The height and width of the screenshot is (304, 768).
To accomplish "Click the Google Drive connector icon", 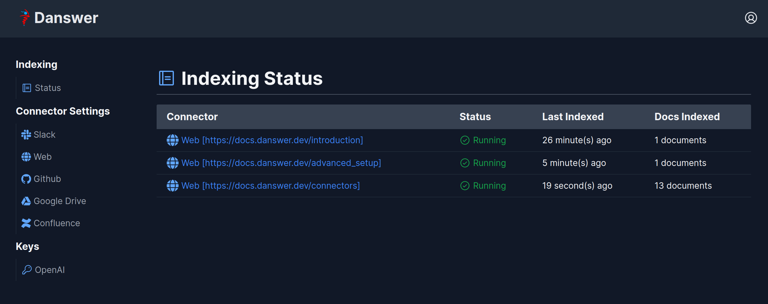I will tap(26, 201).
